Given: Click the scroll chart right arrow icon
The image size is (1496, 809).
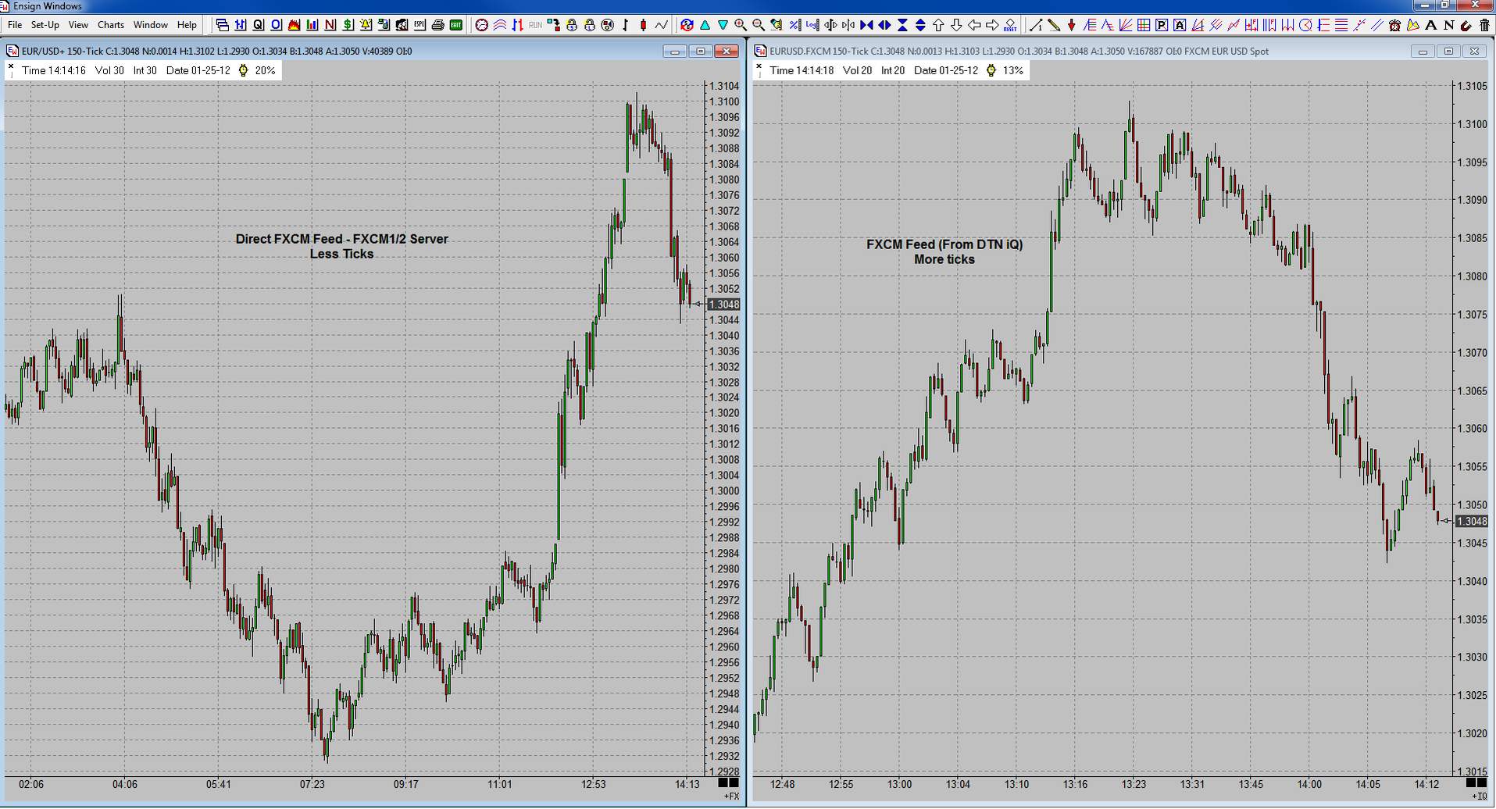Looking at the screenshot, I should tap(992, 25).
